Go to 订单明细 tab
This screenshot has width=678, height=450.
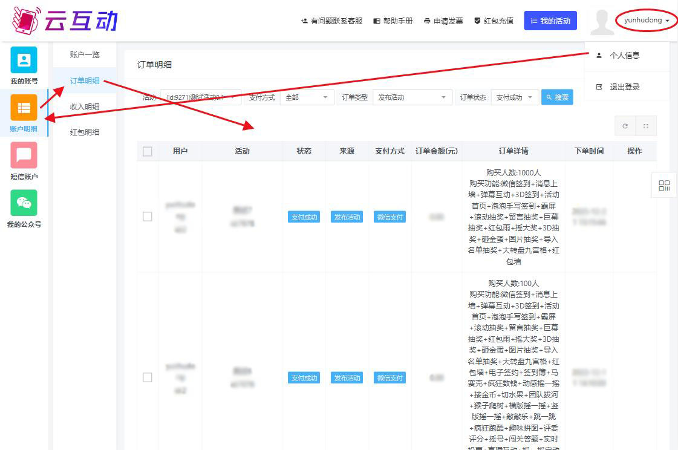[85, 81]
